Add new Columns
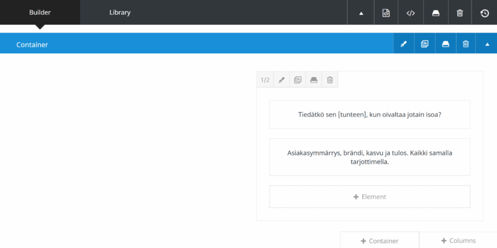This screenshot has width=497, height=248. pos(458,241)
